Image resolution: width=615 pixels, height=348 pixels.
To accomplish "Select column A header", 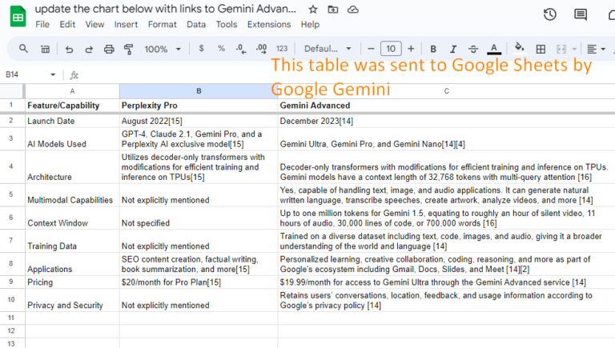I will 72,91.
